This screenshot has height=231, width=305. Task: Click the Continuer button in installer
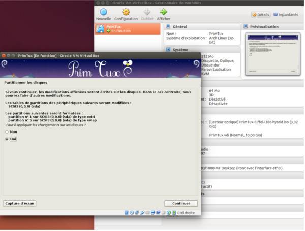point(181,203)
